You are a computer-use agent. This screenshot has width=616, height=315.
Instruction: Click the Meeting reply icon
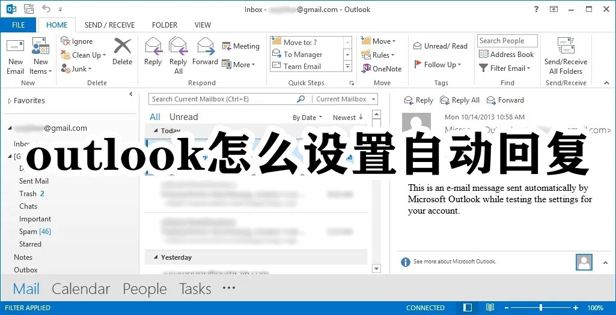click(x=227, y=46)
